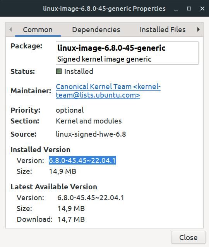Open the Dependencies tab

point(96,29)
